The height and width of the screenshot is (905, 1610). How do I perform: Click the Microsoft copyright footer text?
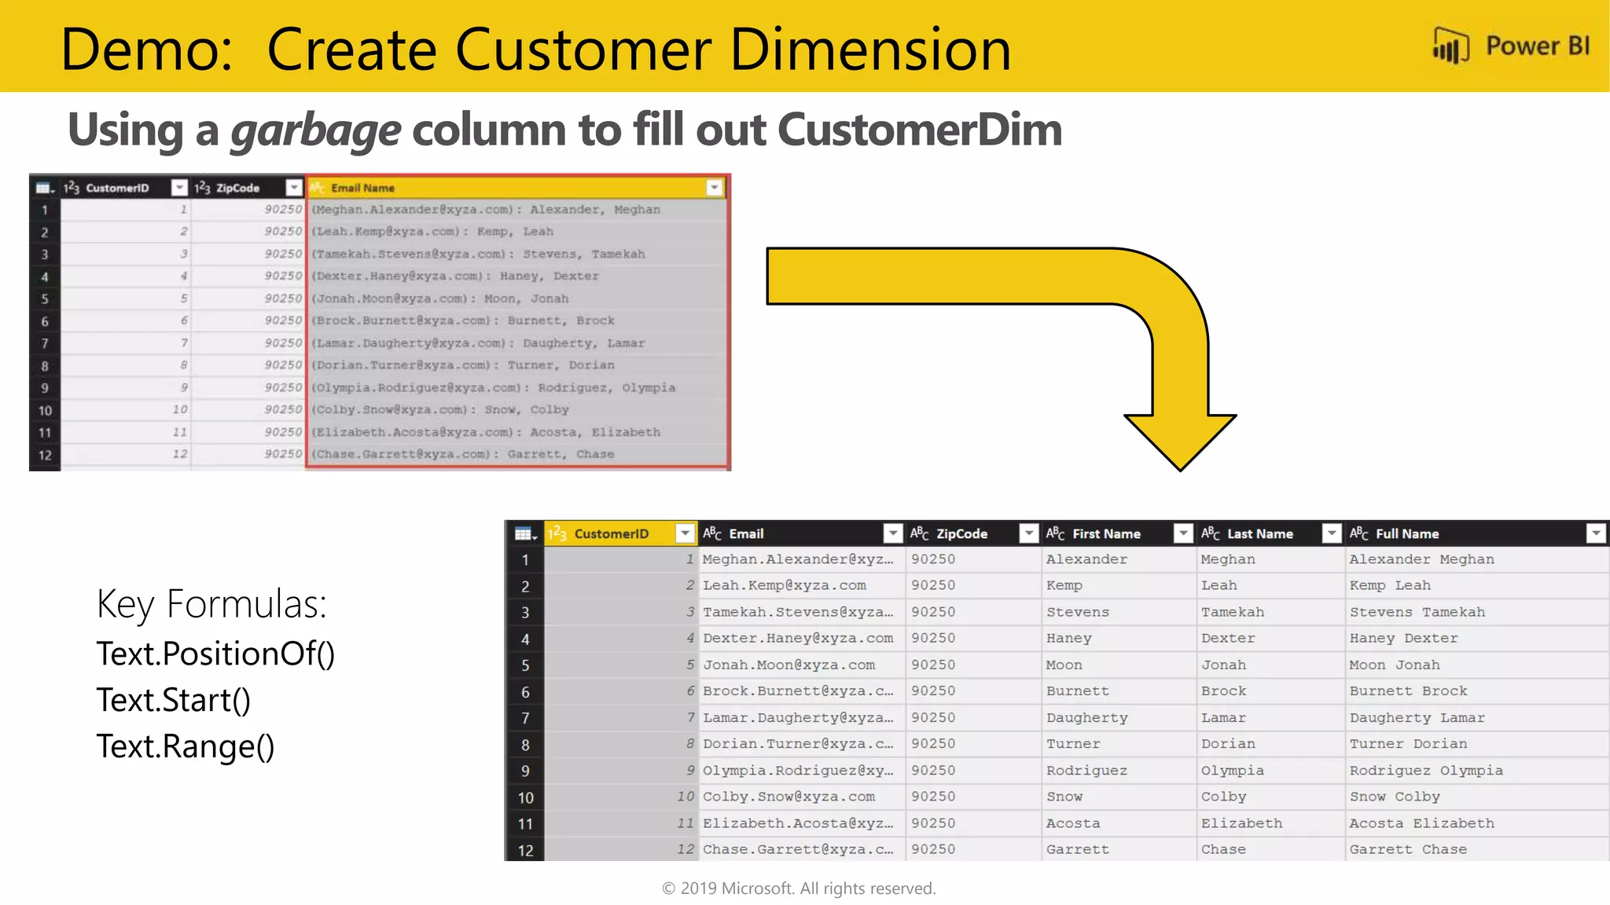pyautogui.click(x=799, y=889)
